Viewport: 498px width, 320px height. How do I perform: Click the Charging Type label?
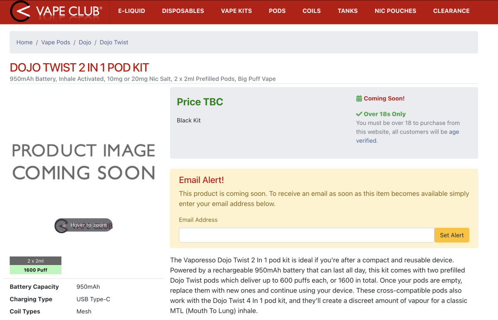click(x=31, y=299)
